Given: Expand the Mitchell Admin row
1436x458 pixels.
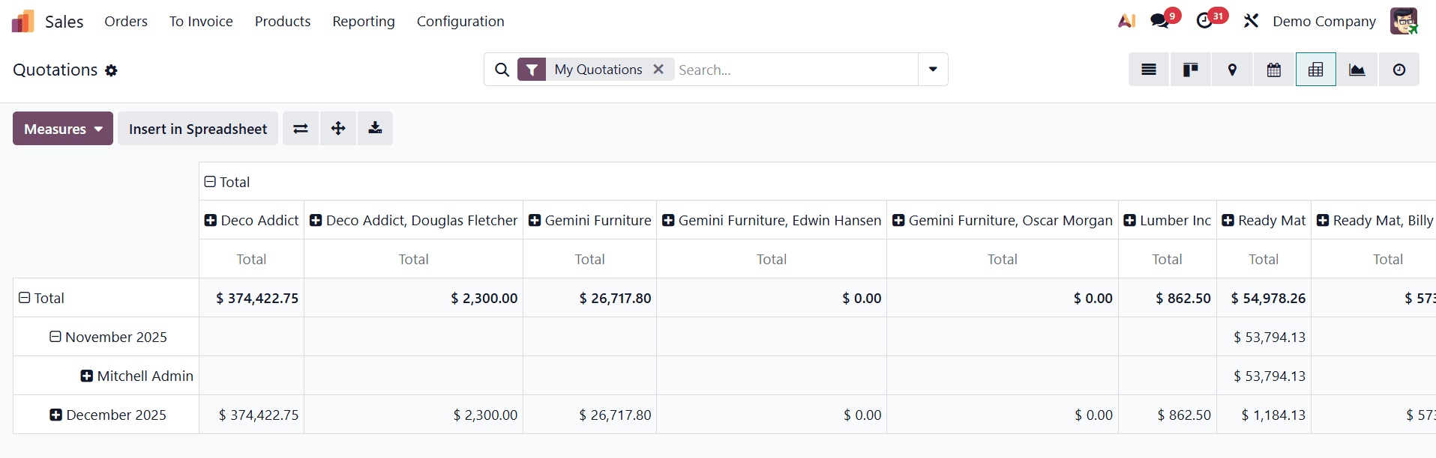Looking at the screenshot, I should pyautogui.click(x=87, y=376).
